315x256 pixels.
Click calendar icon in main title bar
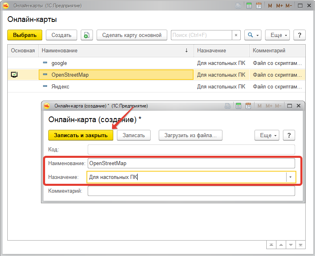click(259, 6)
